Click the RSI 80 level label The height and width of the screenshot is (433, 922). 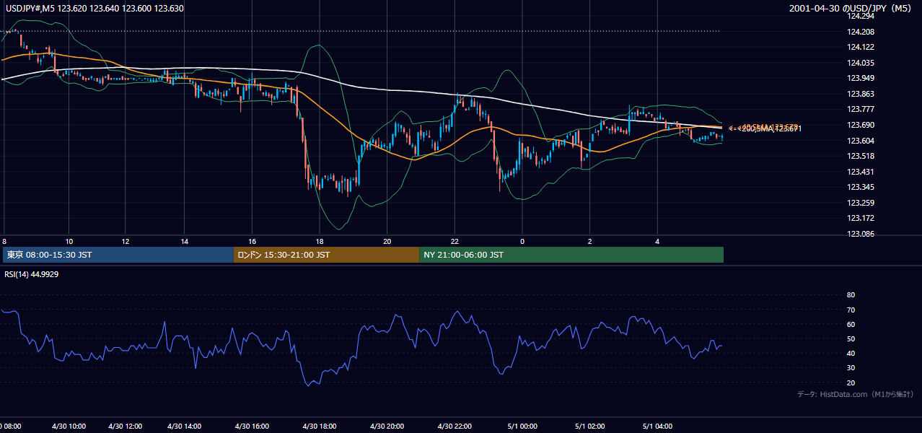click(851, 295)
